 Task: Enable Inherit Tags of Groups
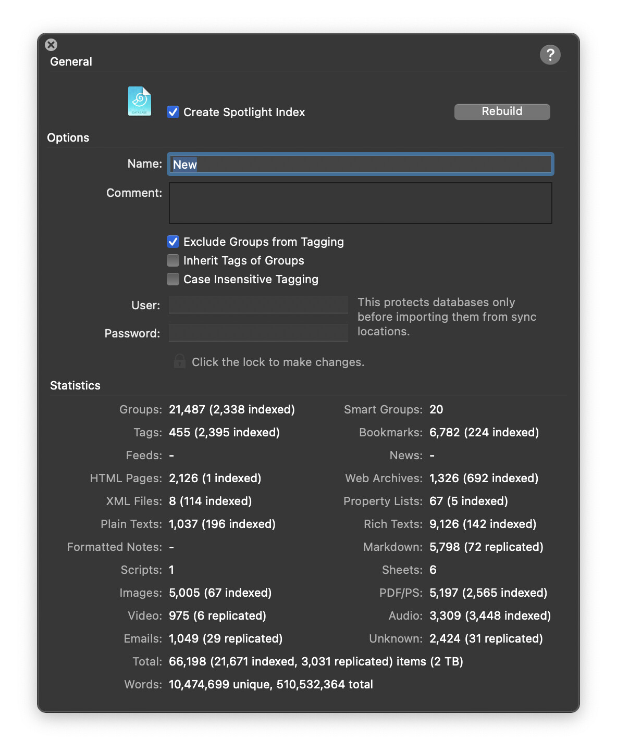pyautogui.click(x=173, y=260)
